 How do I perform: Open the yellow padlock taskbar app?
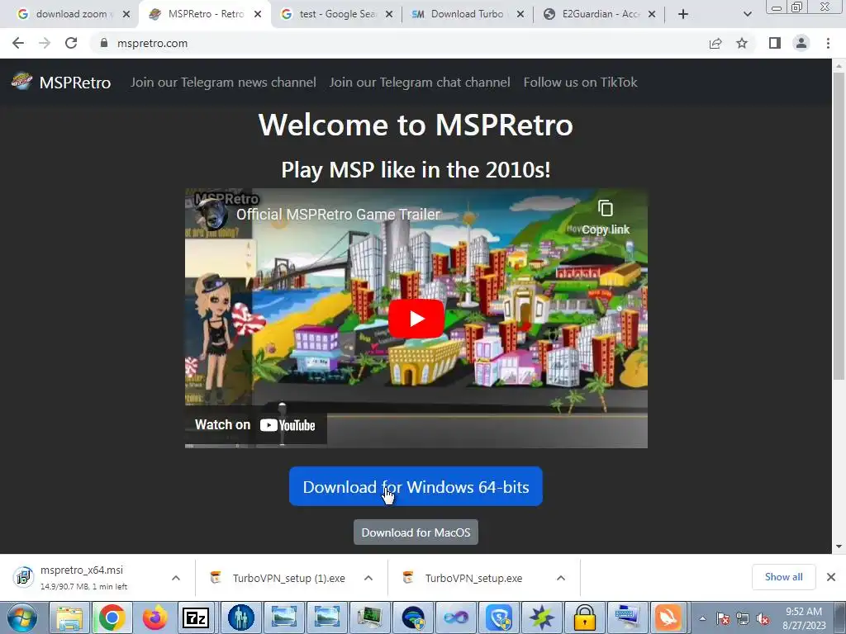click(x=584, y=617)
